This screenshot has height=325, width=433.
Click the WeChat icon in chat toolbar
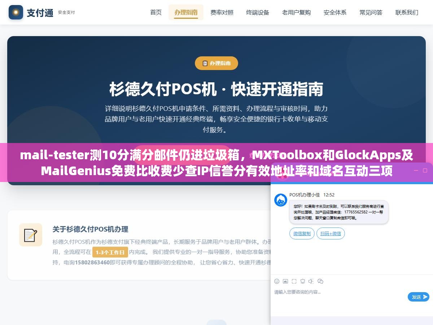(320, 281)
